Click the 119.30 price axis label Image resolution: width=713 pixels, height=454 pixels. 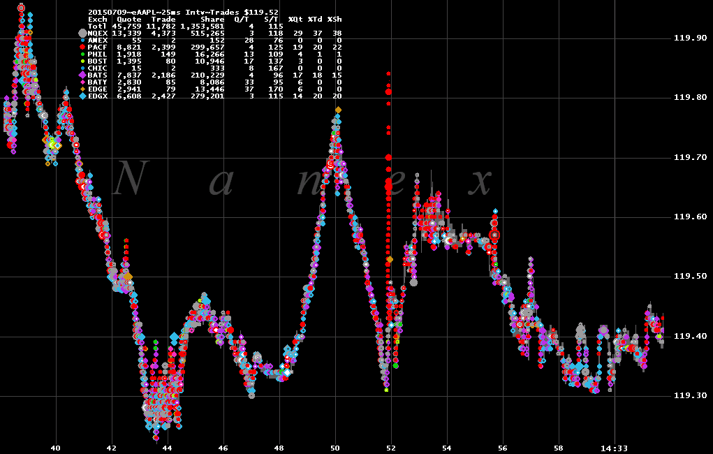690,396
